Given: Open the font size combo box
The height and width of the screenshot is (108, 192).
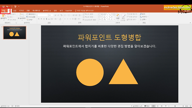Looking at the screenshot, I should pyautogui.click(x=51, y=15).
